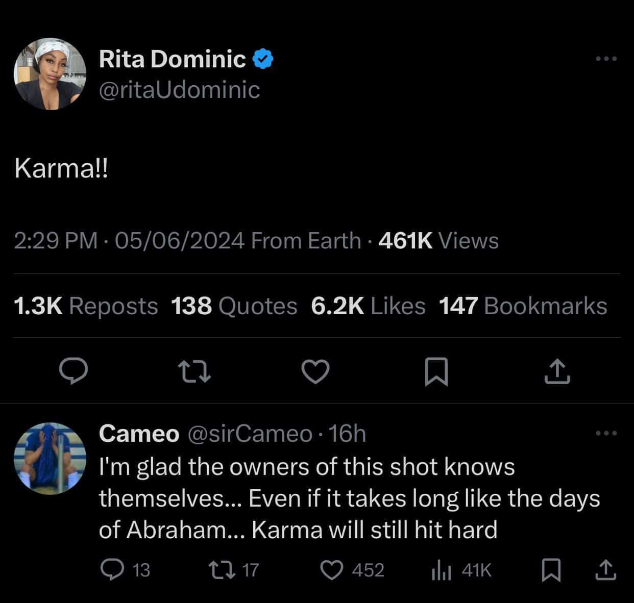
Task: Show the 6.2K Likes list
Action: coord(368,306)
